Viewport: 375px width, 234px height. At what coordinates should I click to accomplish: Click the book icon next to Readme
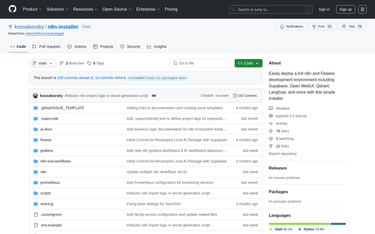pyautogui.click(x=271, y=108)
